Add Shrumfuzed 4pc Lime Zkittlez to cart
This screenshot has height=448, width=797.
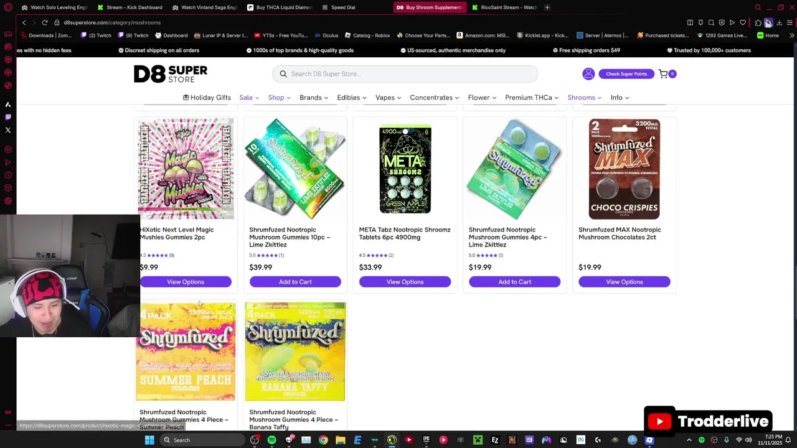(514, 282)
